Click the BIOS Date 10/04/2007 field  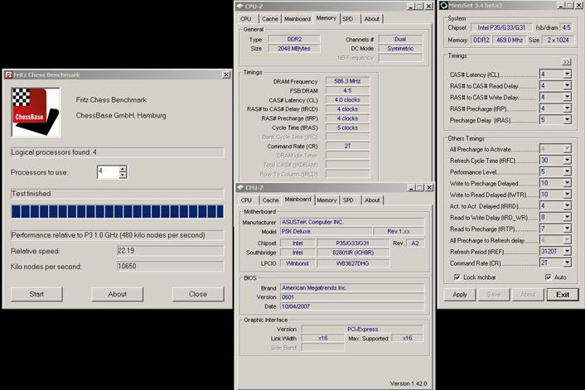[352, 306]
